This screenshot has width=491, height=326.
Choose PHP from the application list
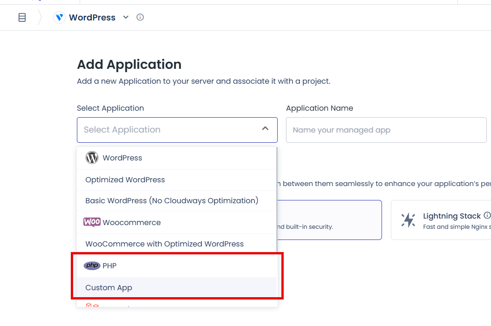click(177, 266)
